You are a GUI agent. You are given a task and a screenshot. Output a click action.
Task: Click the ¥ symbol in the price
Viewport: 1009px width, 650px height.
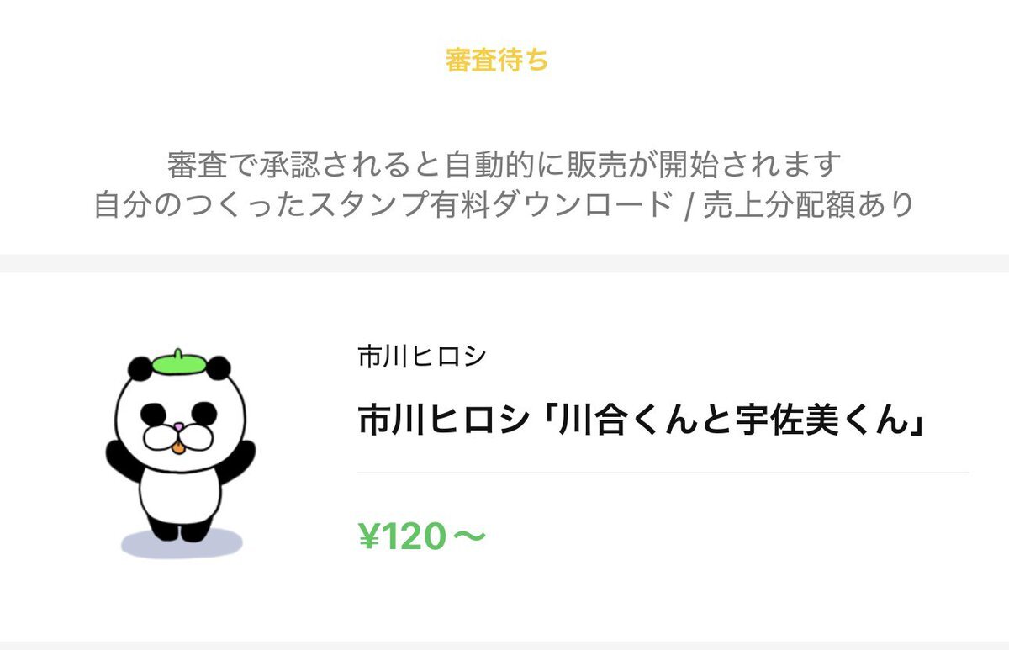pyautogui.click(x=369, y=536)
